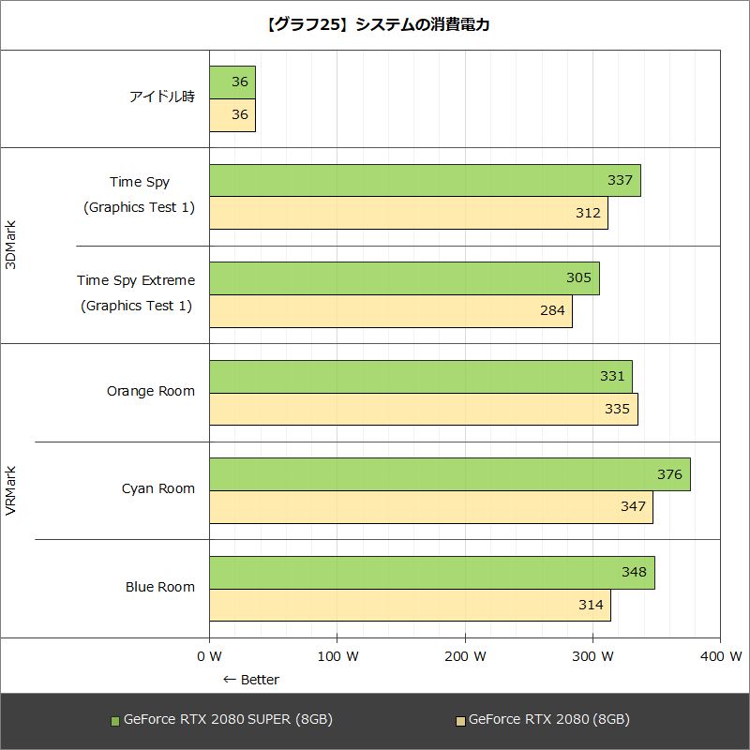The width and height of the screenshot is (750, 750).
Task: Click the chart title グラフ25 システムの消費電力
Action: pos(375,28)
